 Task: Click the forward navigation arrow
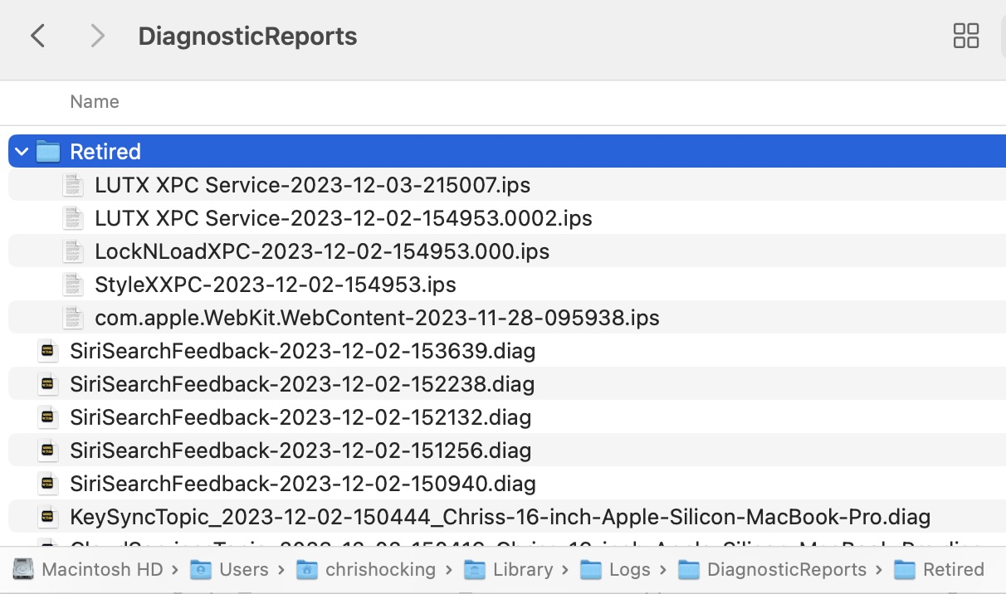pos(97,36)
